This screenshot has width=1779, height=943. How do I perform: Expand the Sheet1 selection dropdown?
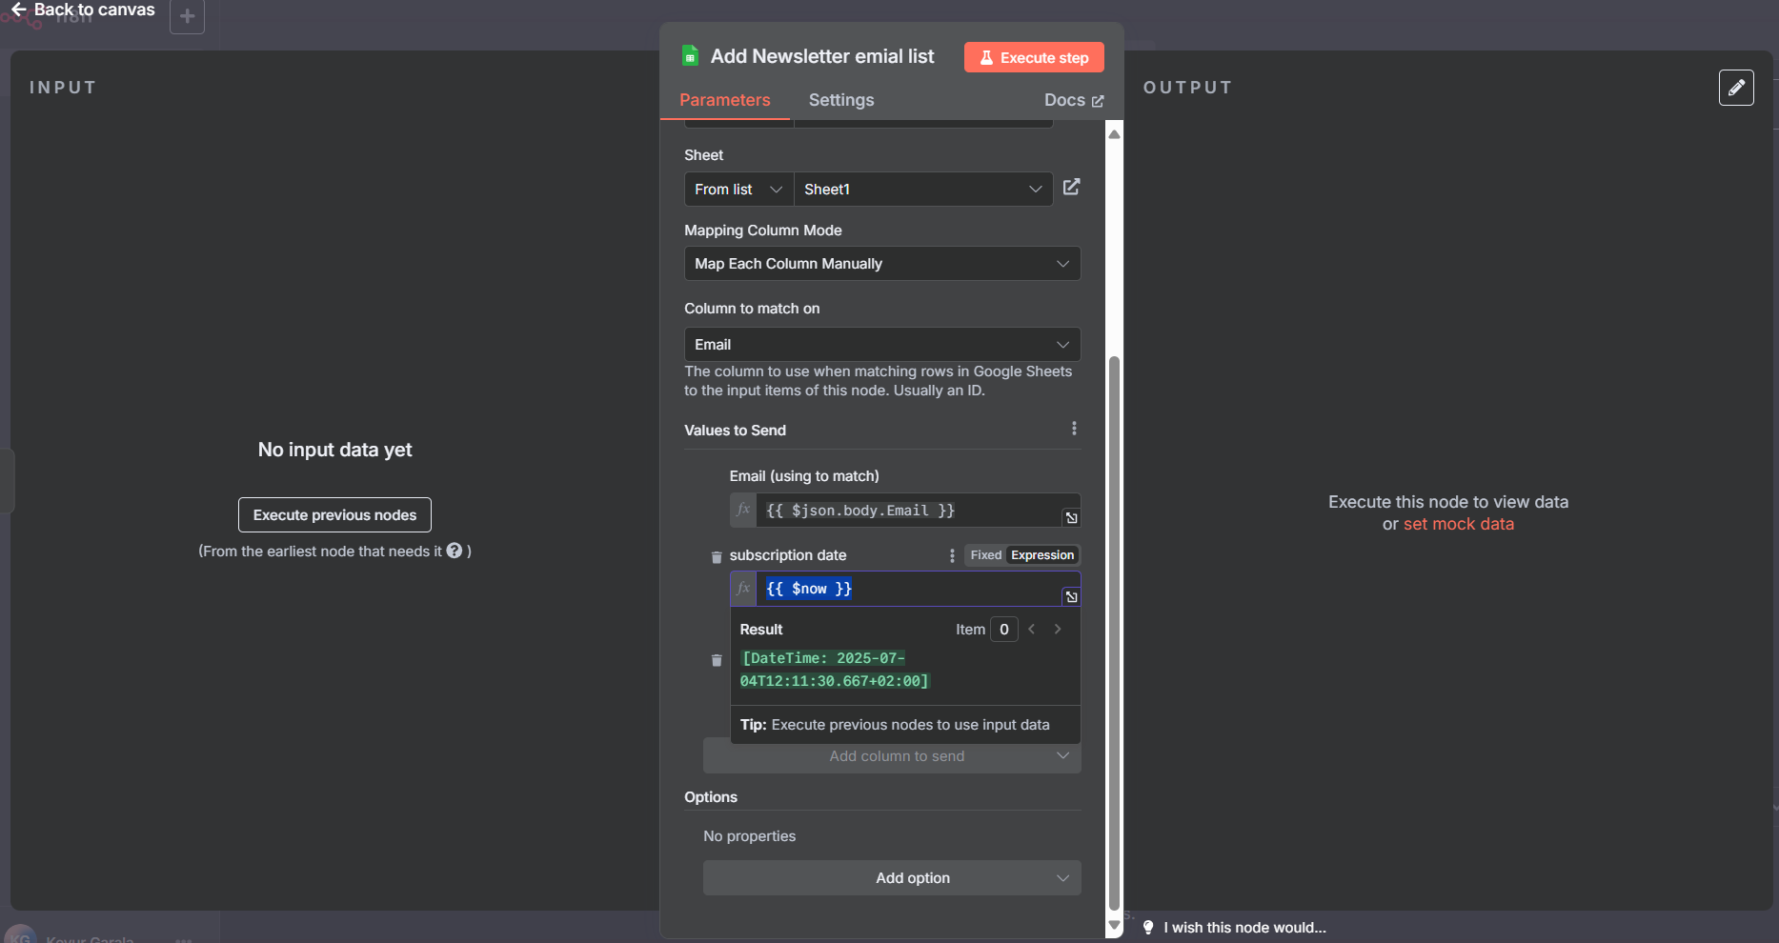point(922,190)
